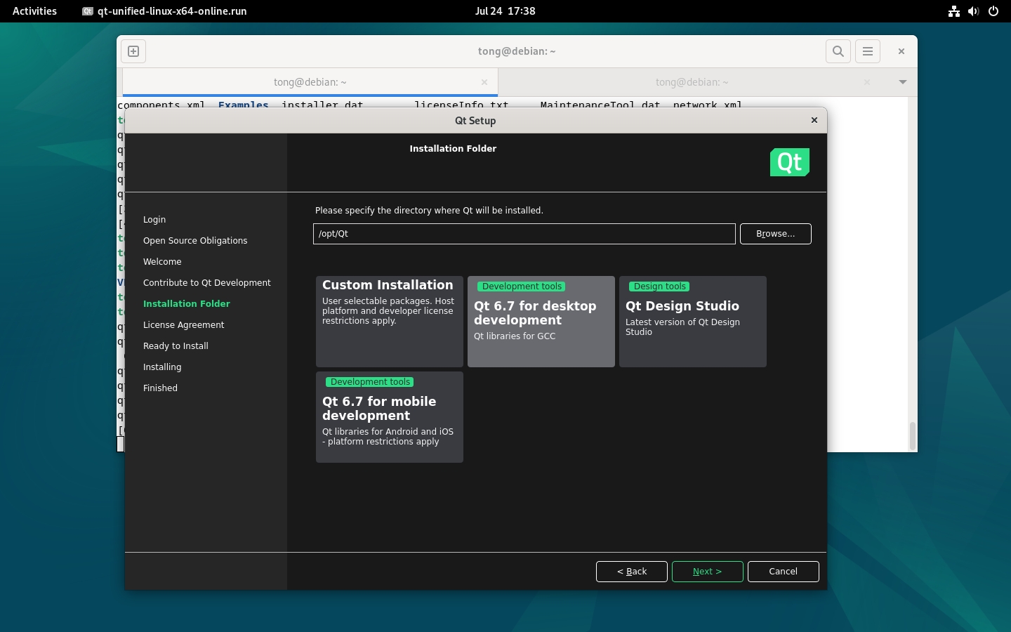
Task: Open the terminal hamburger menu
Action: 868,51
